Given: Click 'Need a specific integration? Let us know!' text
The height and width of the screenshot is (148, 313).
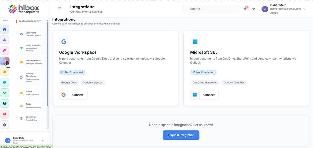Looking at the screenshot, I should coord(181,125).
